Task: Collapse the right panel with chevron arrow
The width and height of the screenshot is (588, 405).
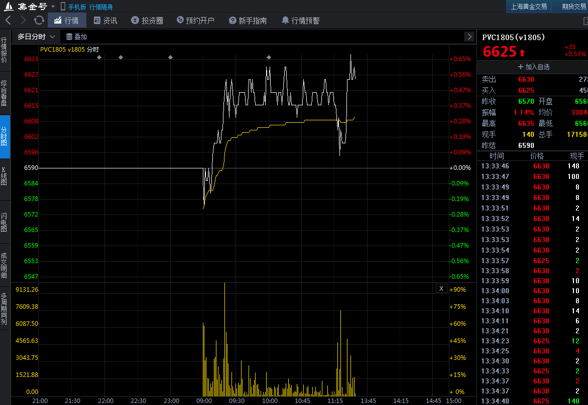Action: click(x=469, y=37)
